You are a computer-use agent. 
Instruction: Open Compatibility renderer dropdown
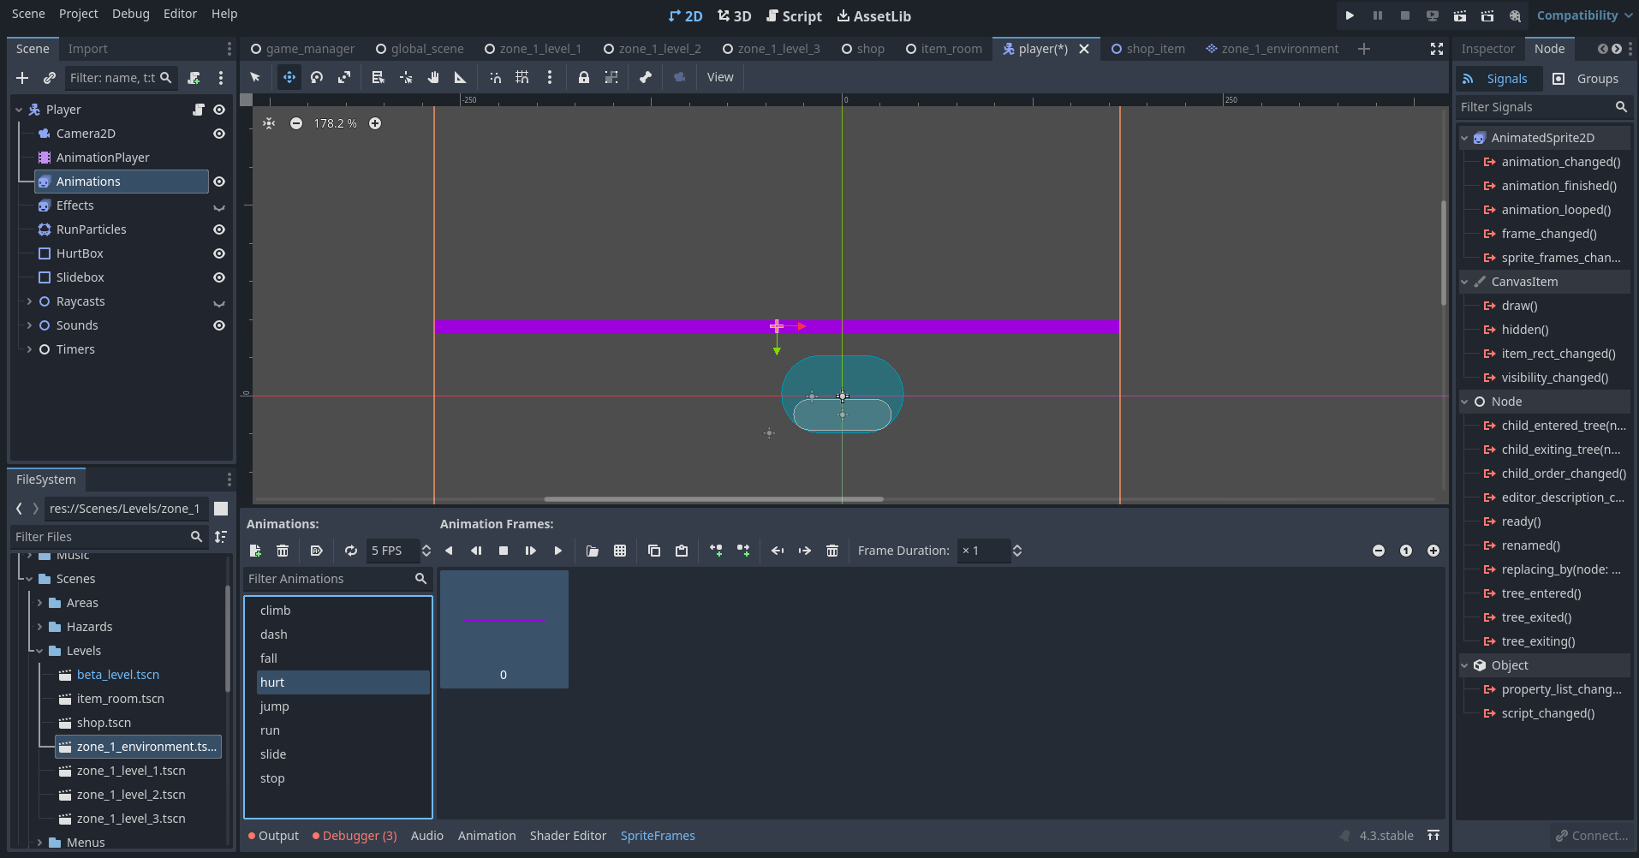coord(1584,15)
